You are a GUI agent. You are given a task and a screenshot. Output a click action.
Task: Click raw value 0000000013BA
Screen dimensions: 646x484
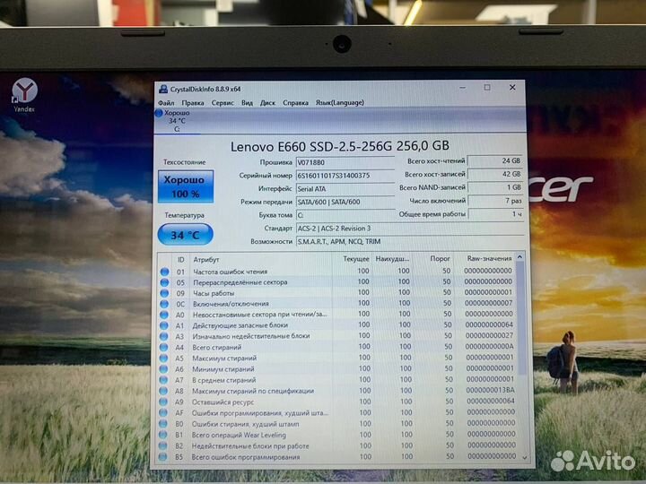pyautogui.click(x=491, y=390)
